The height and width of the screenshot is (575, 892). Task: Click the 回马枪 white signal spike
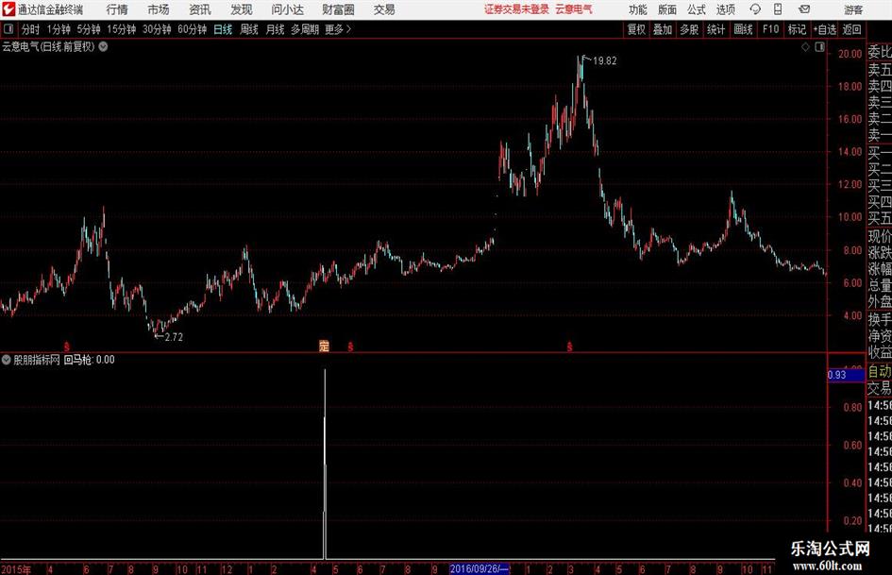coord(325,464)
